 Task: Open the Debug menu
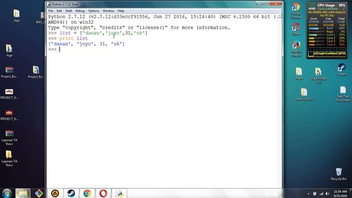(80, 11)
